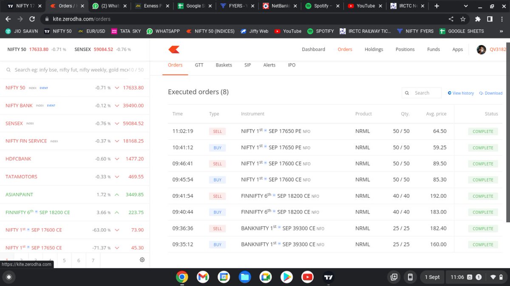510x286 pixels.
Task: Open the Chrome extensions puzzle icon
Action: (x=478, y=19)
